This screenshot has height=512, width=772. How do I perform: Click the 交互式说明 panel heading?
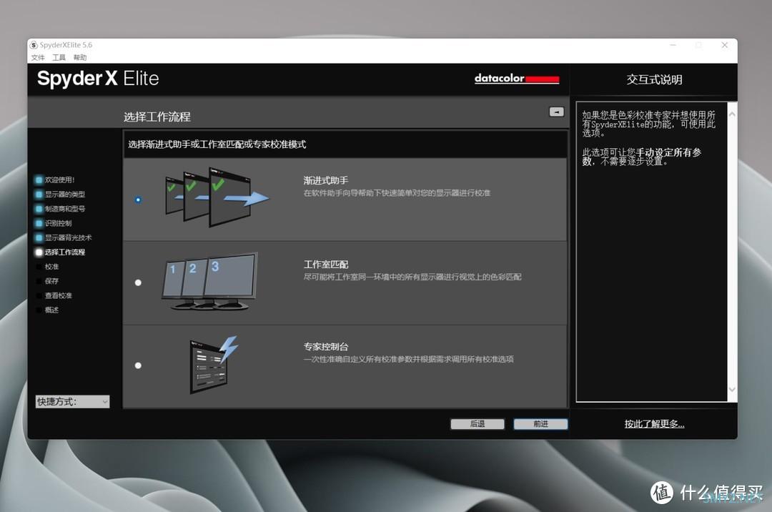coord(654,80)
